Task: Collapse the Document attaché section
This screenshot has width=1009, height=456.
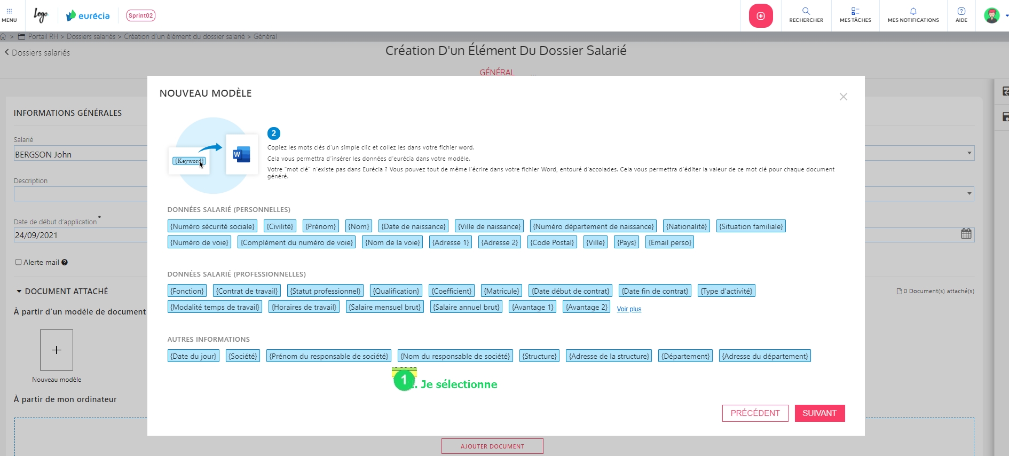Action: tap(19, 292)
